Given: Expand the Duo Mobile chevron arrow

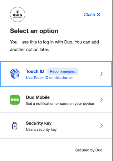Looking at the screenshot, I should [101, 100].
